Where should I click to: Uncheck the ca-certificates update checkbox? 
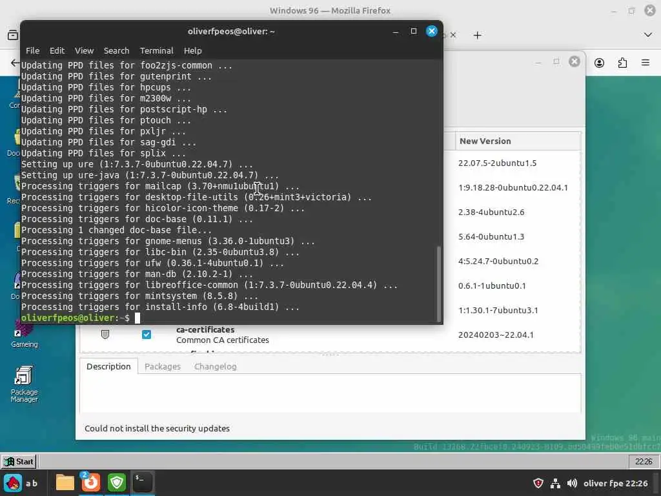click(x=147, y=335)
